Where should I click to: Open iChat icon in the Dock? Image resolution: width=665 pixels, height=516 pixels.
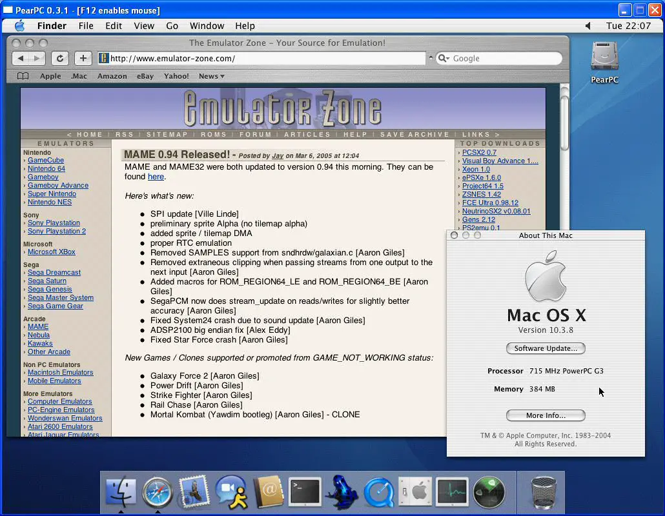[x=231, y=491]
